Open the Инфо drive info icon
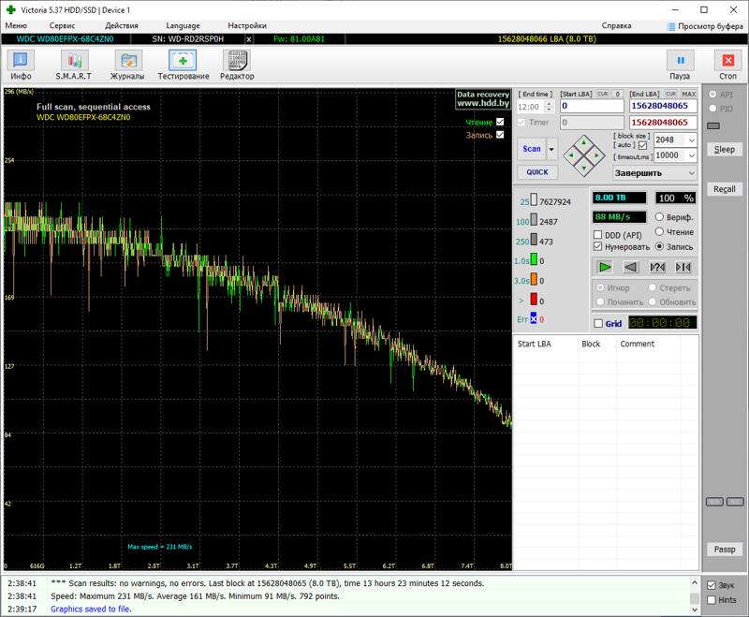The image size is (749, 617). (21, 61)
